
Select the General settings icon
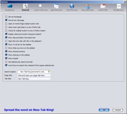click(25, 6)
